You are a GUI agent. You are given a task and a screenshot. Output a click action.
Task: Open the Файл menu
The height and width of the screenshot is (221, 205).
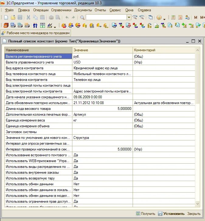tap(9, 10)
